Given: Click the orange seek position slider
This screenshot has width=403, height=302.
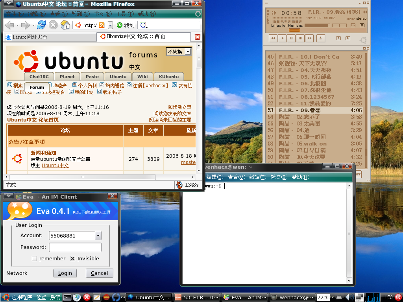Looking at the screenshot, I should point(294,30).
